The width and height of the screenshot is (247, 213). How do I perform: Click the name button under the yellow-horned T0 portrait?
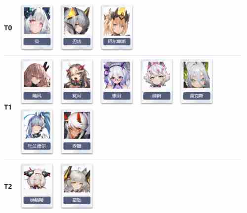[77, 41]
